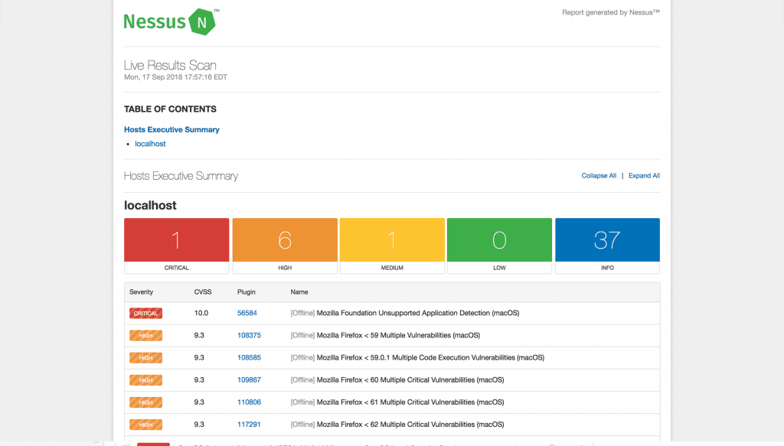Click the green LOW summary box showing 0
Screen dimensions: 784x446
tap(499, 239)
